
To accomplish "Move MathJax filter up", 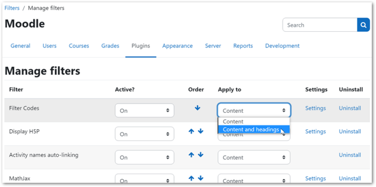I will tap(191, 178).
